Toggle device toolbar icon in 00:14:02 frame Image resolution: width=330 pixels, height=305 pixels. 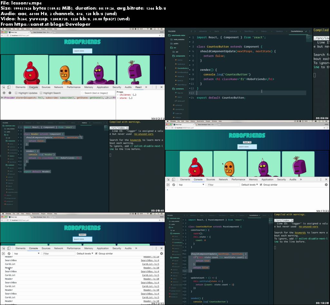pyautogui.click(x=9, y=248)
